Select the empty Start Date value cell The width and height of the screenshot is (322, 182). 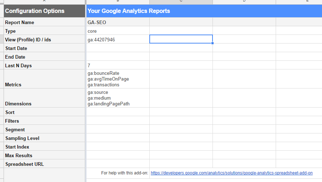(118, 48)
